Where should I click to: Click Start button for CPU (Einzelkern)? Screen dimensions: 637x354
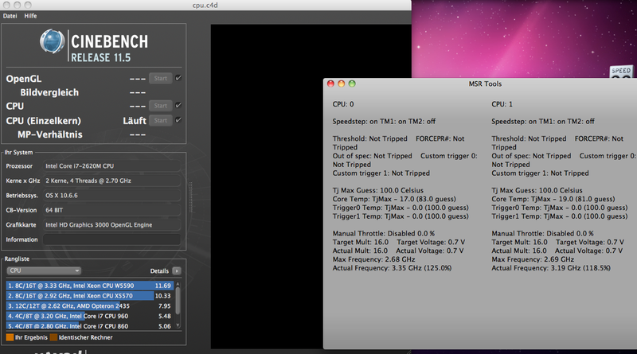point(161,121)
